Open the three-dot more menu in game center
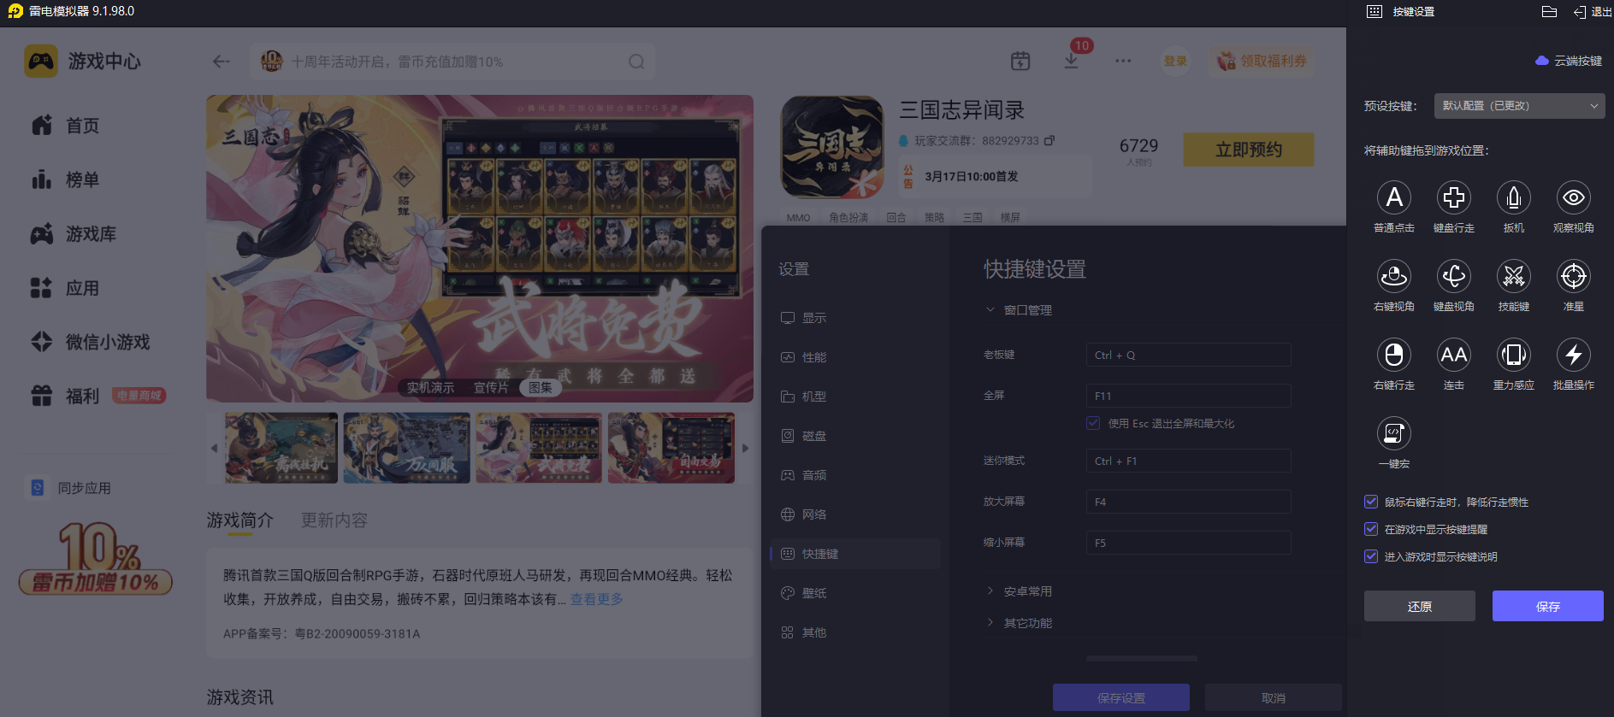1614x717 pixels. 1123,61
